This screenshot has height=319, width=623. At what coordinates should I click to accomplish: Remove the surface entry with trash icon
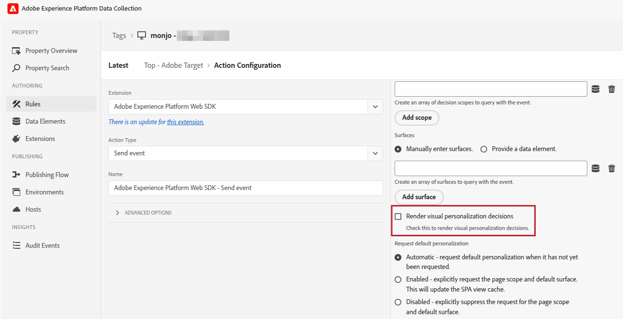pyautogui.click(x=611, y=168)
